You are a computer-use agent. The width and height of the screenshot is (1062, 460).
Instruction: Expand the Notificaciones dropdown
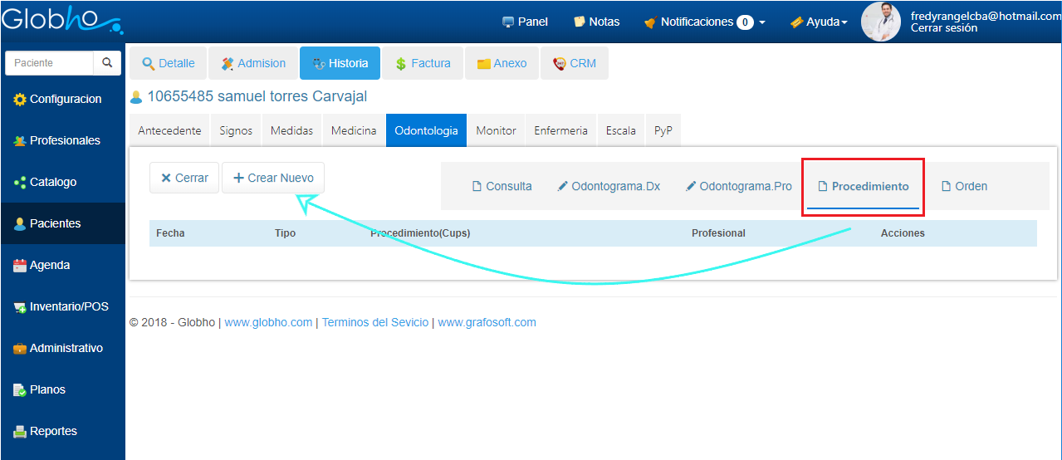[704, 22]
